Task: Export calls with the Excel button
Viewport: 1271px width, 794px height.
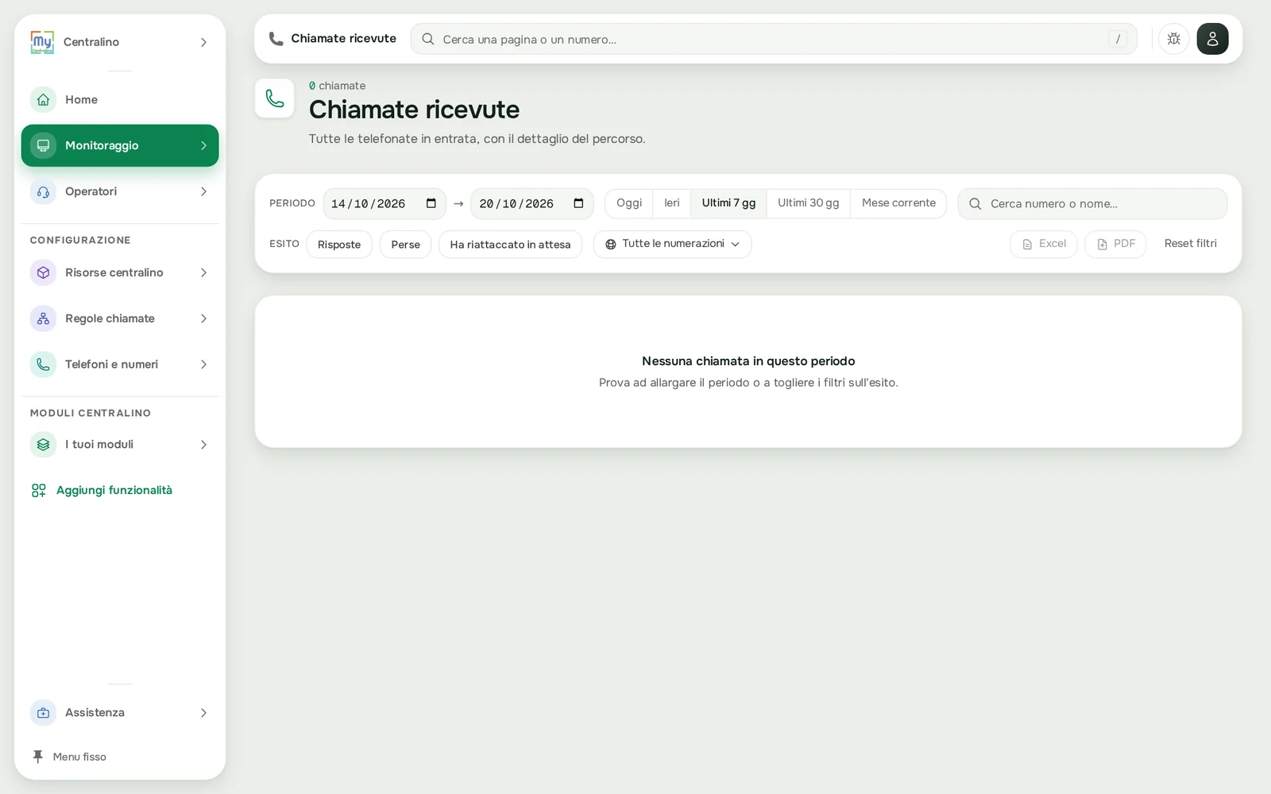Action: 1044,244
